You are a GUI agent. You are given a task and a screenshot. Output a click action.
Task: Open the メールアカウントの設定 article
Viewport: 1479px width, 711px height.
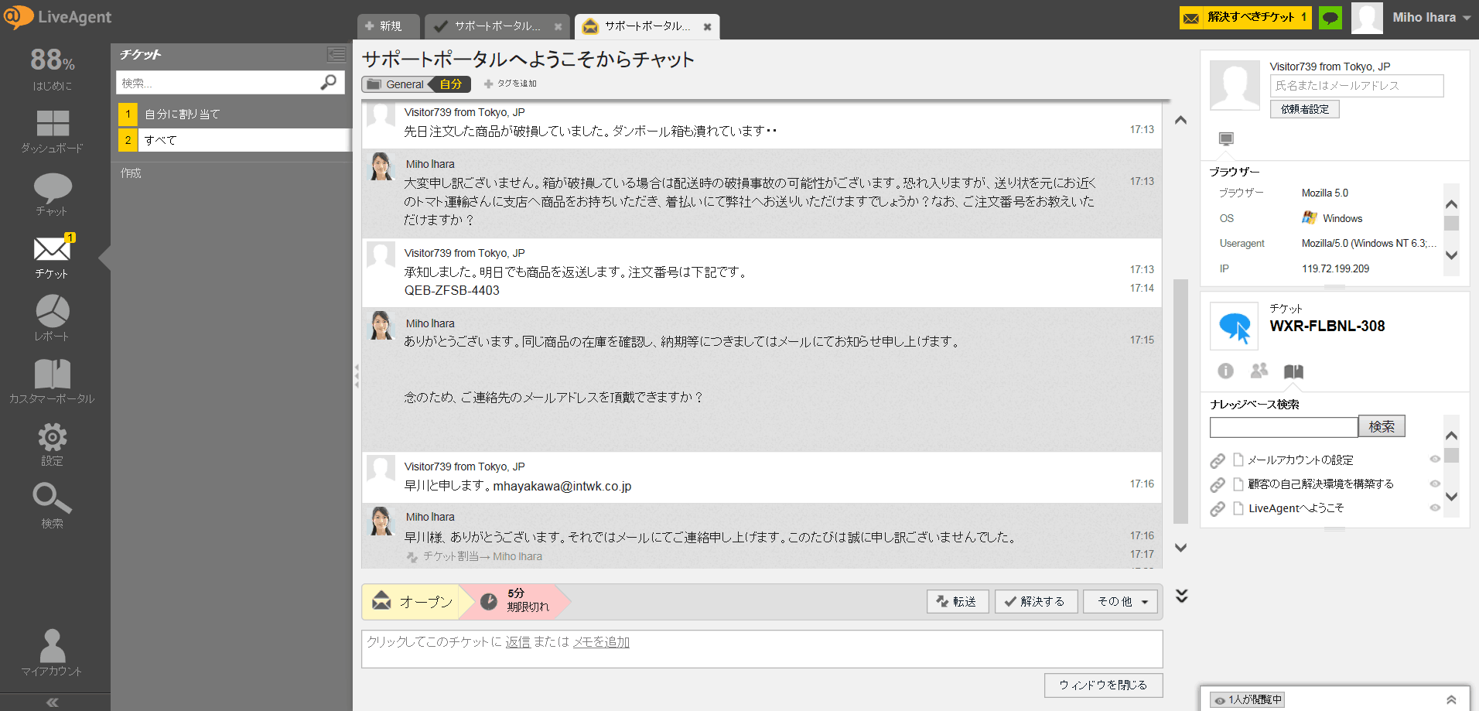1300,460
